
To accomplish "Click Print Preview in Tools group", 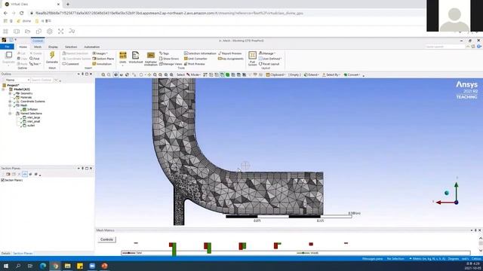I will 195,64.
